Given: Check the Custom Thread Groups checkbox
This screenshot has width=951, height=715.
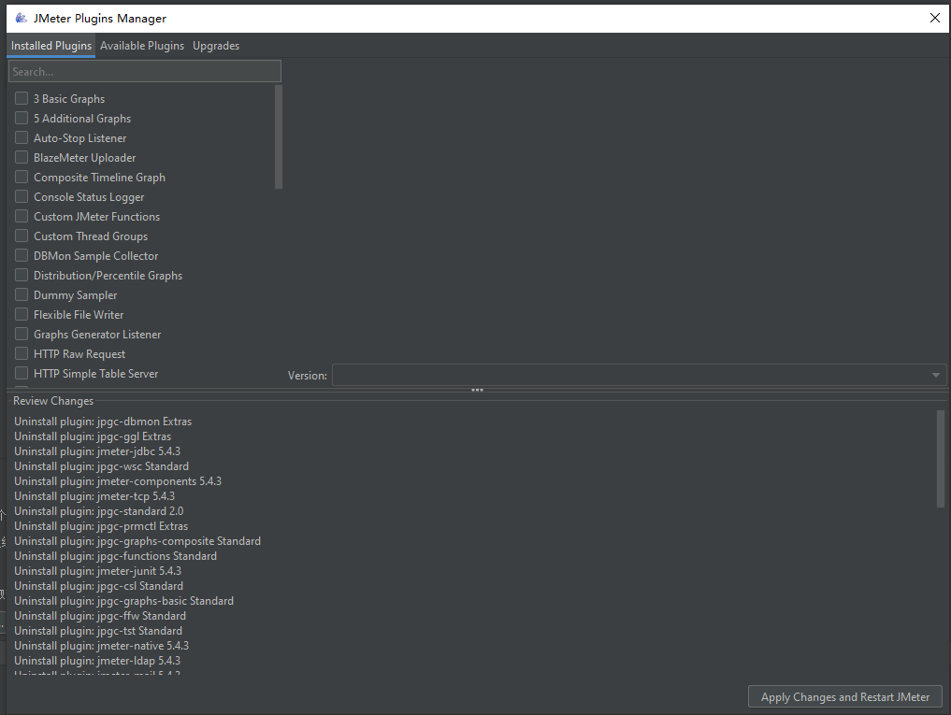Looking at the screenshot, I should [x=22, y=236].
